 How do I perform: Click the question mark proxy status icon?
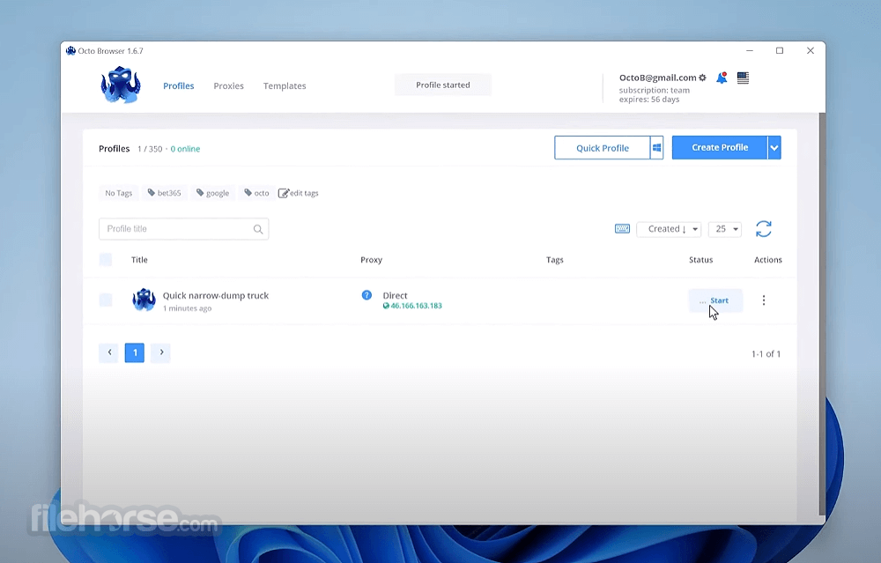[366, 295]
